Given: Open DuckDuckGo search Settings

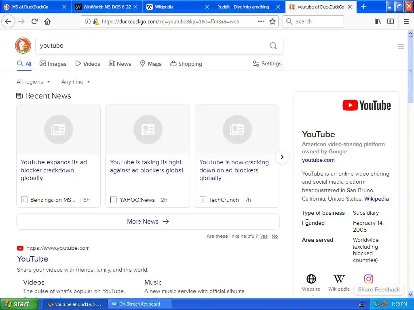Looking at the screenshot, I should (267, 63).
